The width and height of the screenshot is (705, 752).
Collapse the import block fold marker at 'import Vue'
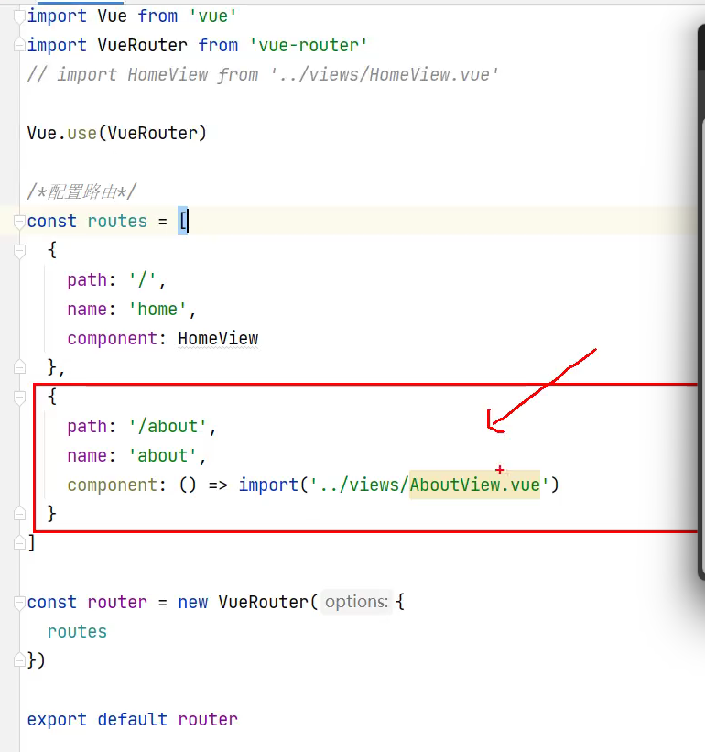[19, 16]
